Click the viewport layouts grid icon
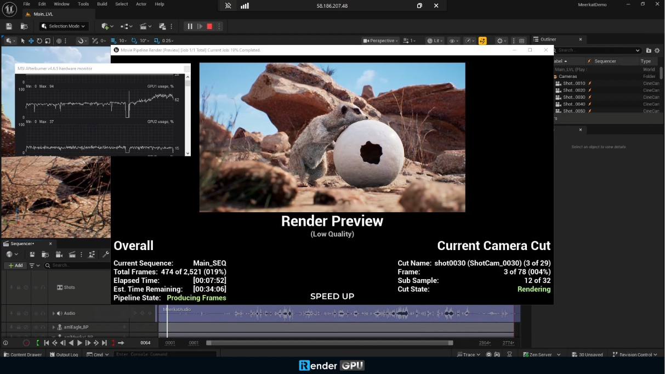665x374 pixels. (521, 41)
